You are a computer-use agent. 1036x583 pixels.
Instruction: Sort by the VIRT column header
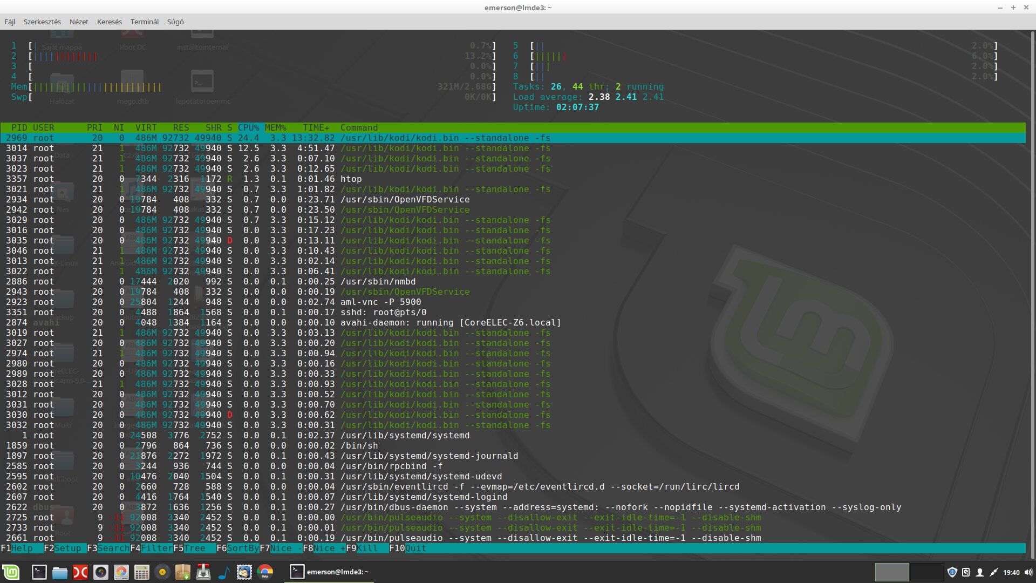tap(146, 127)
